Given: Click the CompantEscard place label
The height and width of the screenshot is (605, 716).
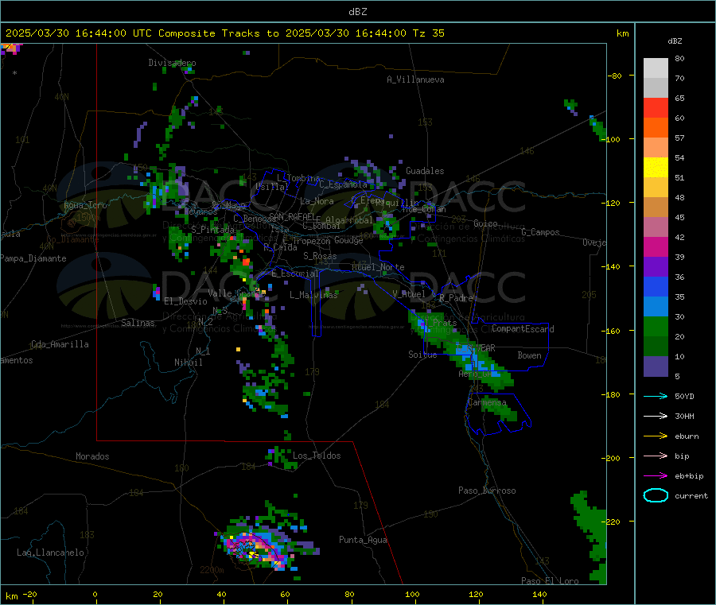Looking at the screenshot, I should (x=523, y=328).
